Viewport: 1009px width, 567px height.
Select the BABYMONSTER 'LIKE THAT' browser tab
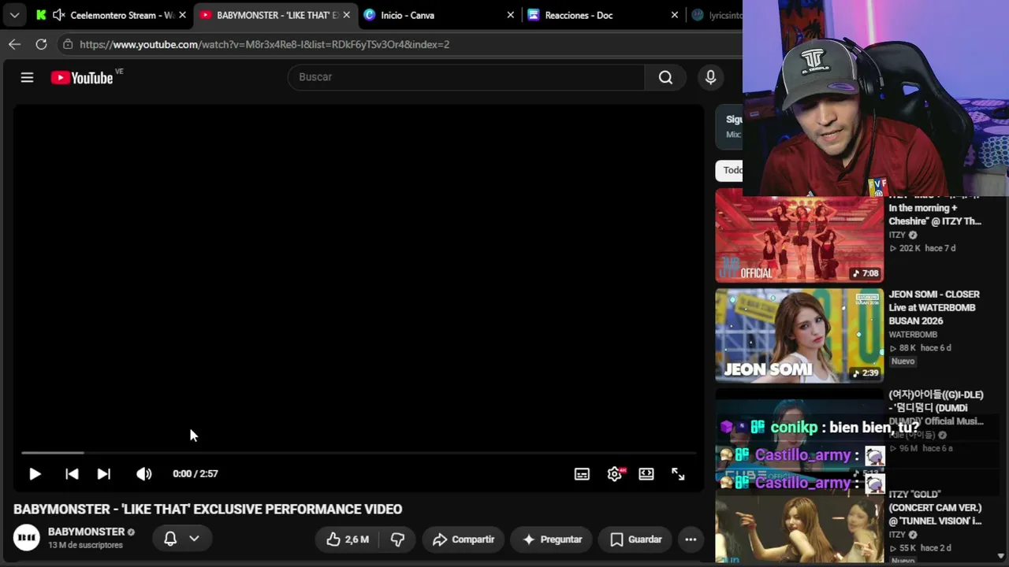pos(277,15)
